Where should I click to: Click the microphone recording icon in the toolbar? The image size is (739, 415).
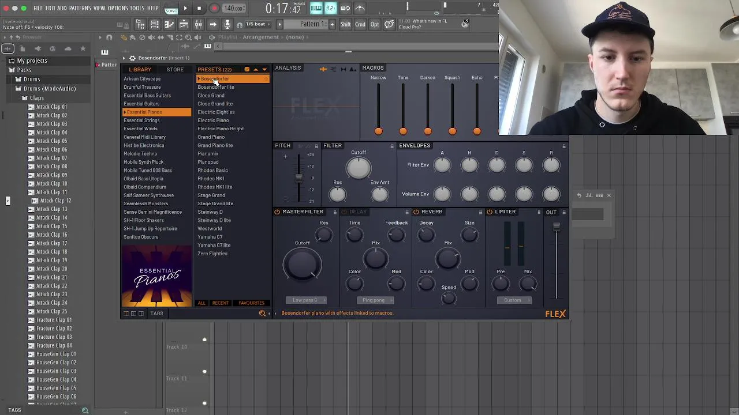(227, 24)
